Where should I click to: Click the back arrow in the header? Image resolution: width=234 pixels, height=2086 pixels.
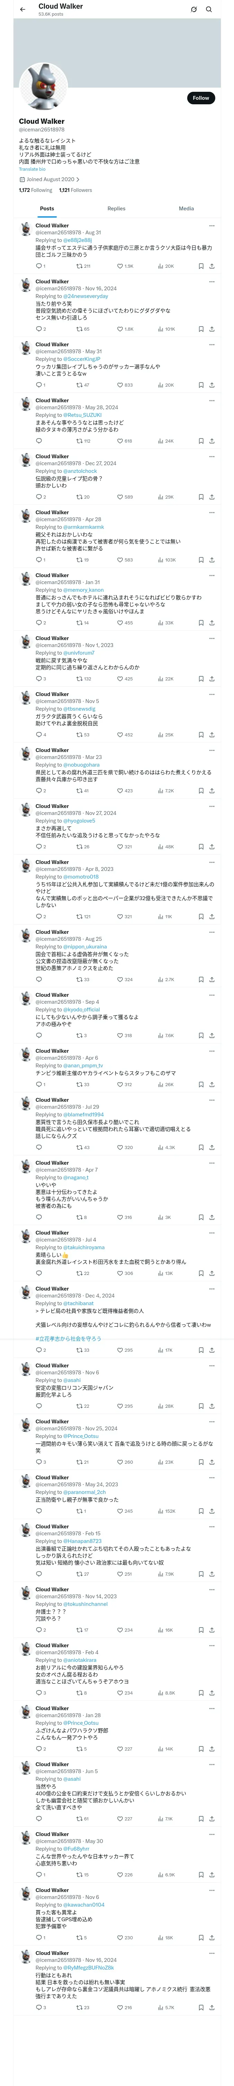(x=23, y=10)
